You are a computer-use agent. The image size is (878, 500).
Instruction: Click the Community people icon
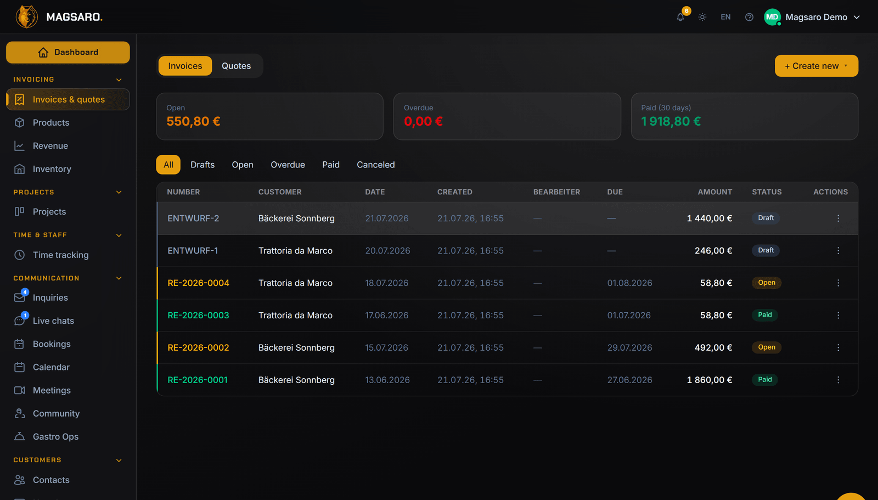[x=20, y=413]
